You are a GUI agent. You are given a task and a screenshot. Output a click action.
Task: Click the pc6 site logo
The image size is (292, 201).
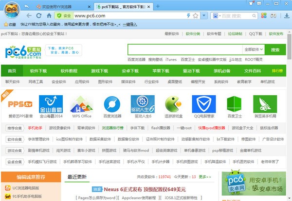[x=23, y=51]
